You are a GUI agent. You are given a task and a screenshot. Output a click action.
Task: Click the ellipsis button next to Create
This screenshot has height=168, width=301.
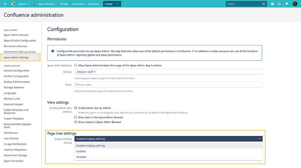tap(118, 4)
